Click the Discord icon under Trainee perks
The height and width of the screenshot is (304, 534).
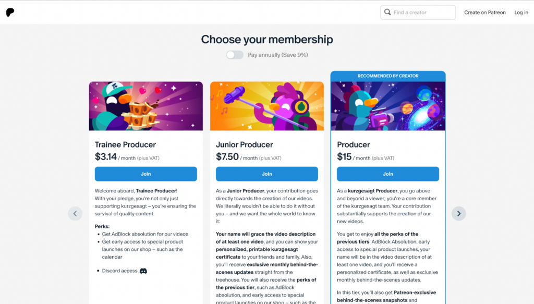click(143, 271)
